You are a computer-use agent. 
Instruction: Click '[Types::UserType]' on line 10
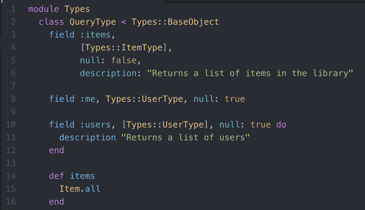click(x=165, y=125)
